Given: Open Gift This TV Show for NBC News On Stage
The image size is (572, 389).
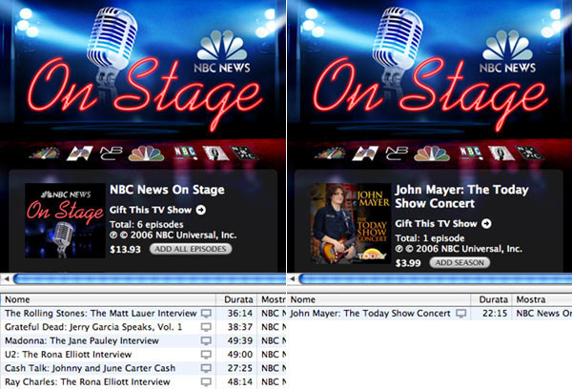Looking at the screenshot, I should [x=152, y=210].
